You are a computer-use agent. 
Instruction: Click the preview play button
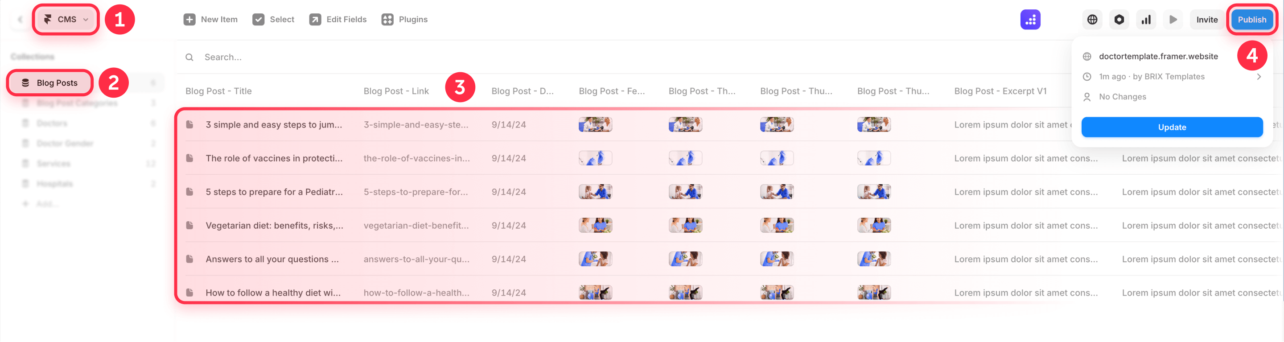coord(1173,20)
